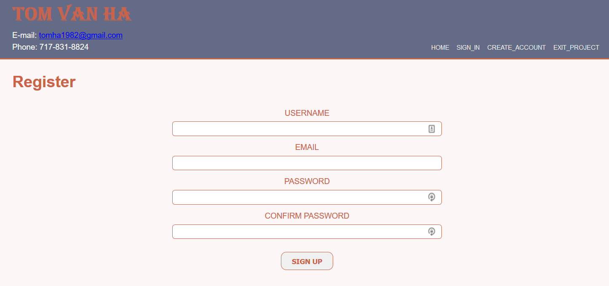Viewport: 609px width, 286px height.
Task: Click the PASSWORD field label
Action: [x=307, y=182]
